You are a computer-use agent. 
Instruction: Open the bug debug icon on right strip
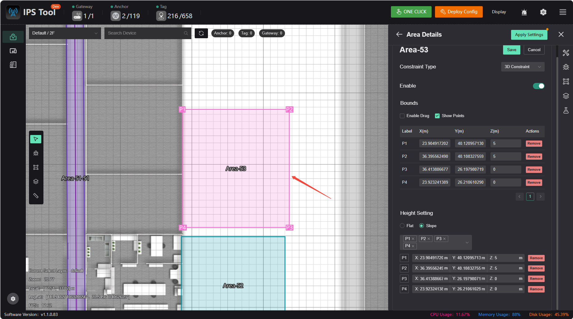pos(566,67)
